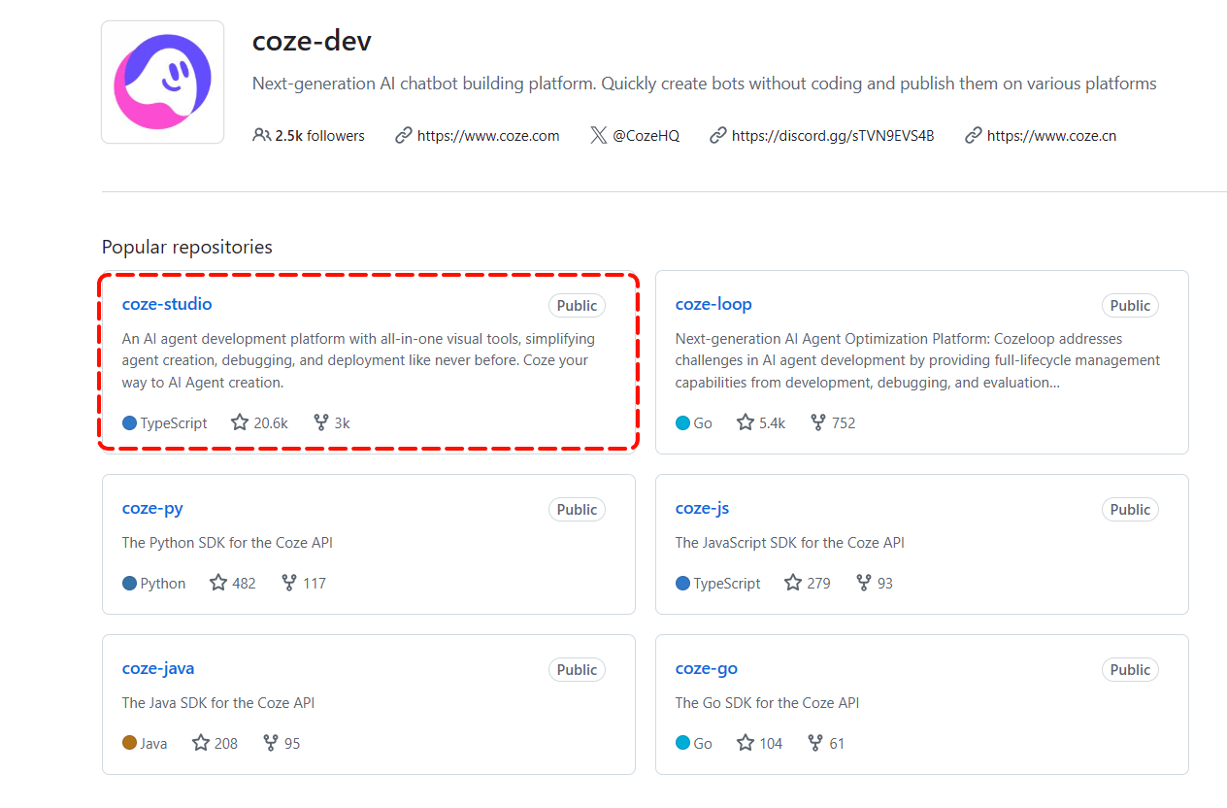Image resolution: width=1227 pixels, height=808 pixels.
Task: Click the TypeScript label in coze-js card
Action: [x=727, y=584]
